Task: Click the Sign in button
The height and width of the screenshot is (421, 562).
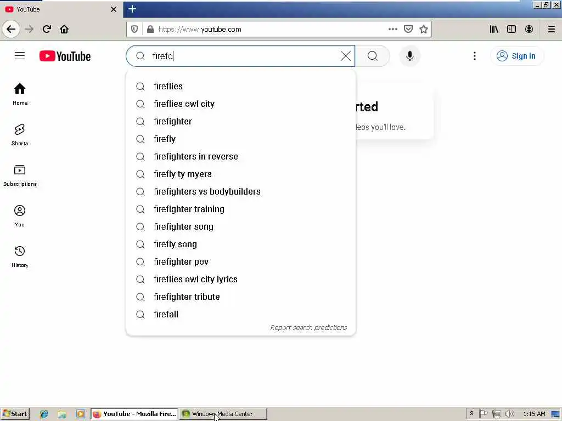Action: (516, 56)
